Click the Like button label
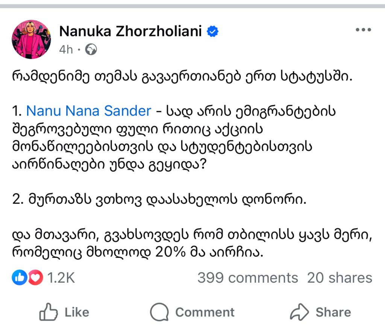 tap(77, 312)
